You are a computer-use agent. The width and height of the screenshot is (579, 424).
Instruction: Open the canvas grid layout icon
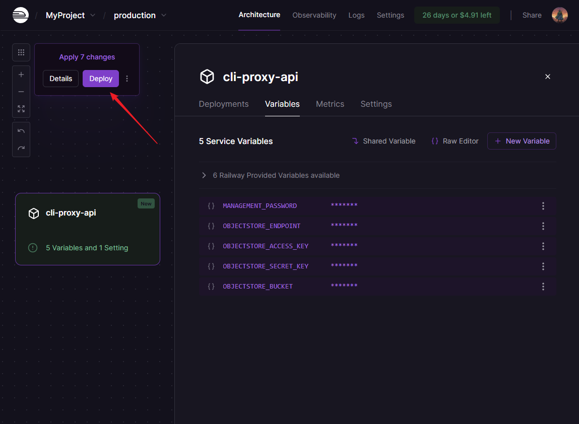point(21,52)
